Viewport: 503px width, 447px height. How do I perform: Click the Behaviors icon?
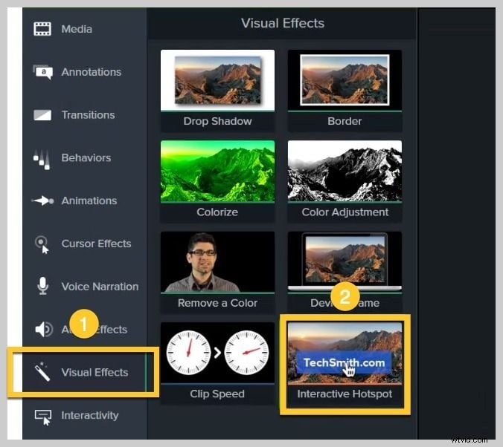(x=42, y=159)
